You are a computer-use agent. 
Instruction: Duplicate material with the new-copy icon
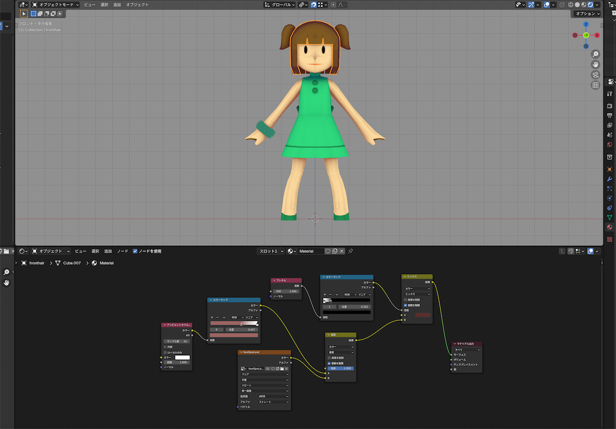coord(334,251)
